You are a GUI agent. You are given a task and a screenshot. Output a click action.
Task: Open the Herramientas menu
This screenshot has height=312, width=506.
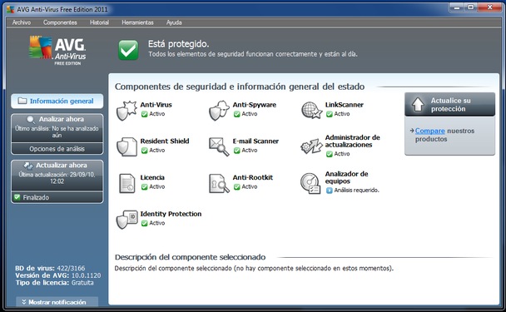pos(137,22)
